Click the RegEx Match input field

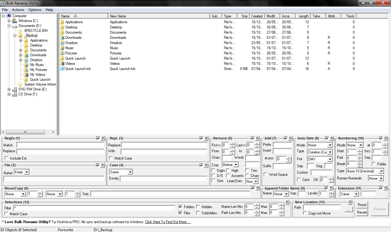pos(60,145)
